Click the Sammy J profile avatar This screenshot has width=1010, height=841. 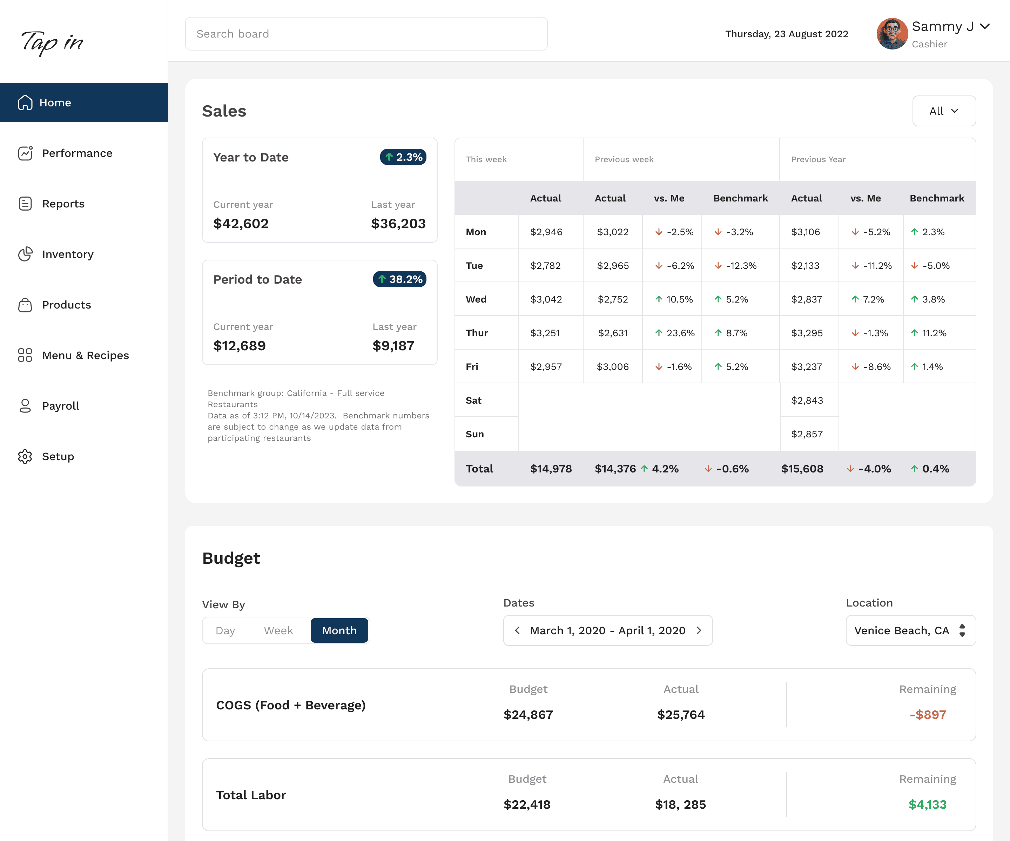[892, 34]
